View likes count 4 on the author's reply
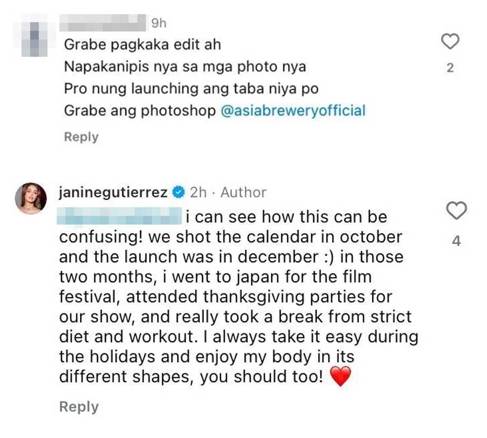The height and width of the screenshot is (438, 487). click(456, 241)
